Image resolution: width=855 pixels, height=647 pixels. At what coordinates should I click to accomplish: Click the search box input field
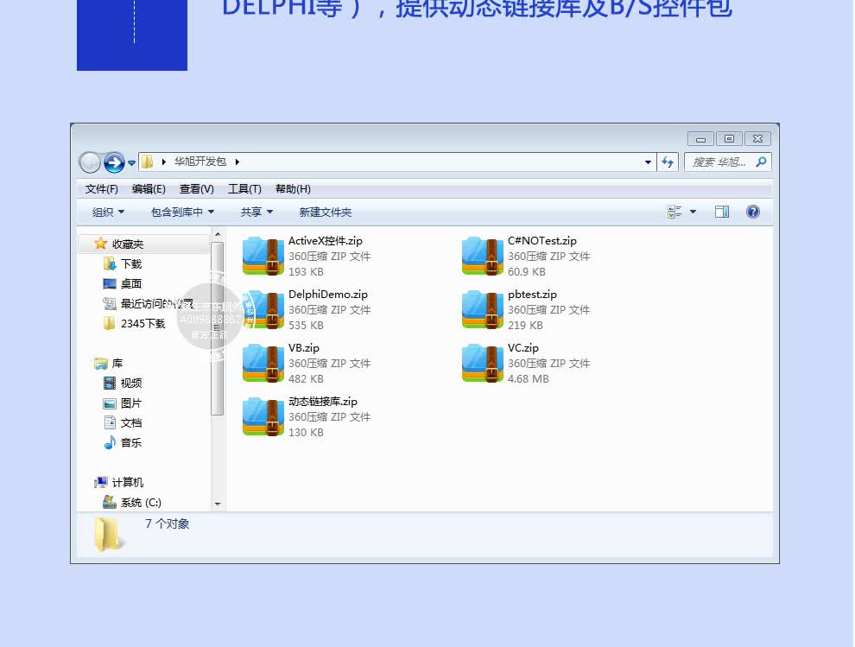pos(719,162)
